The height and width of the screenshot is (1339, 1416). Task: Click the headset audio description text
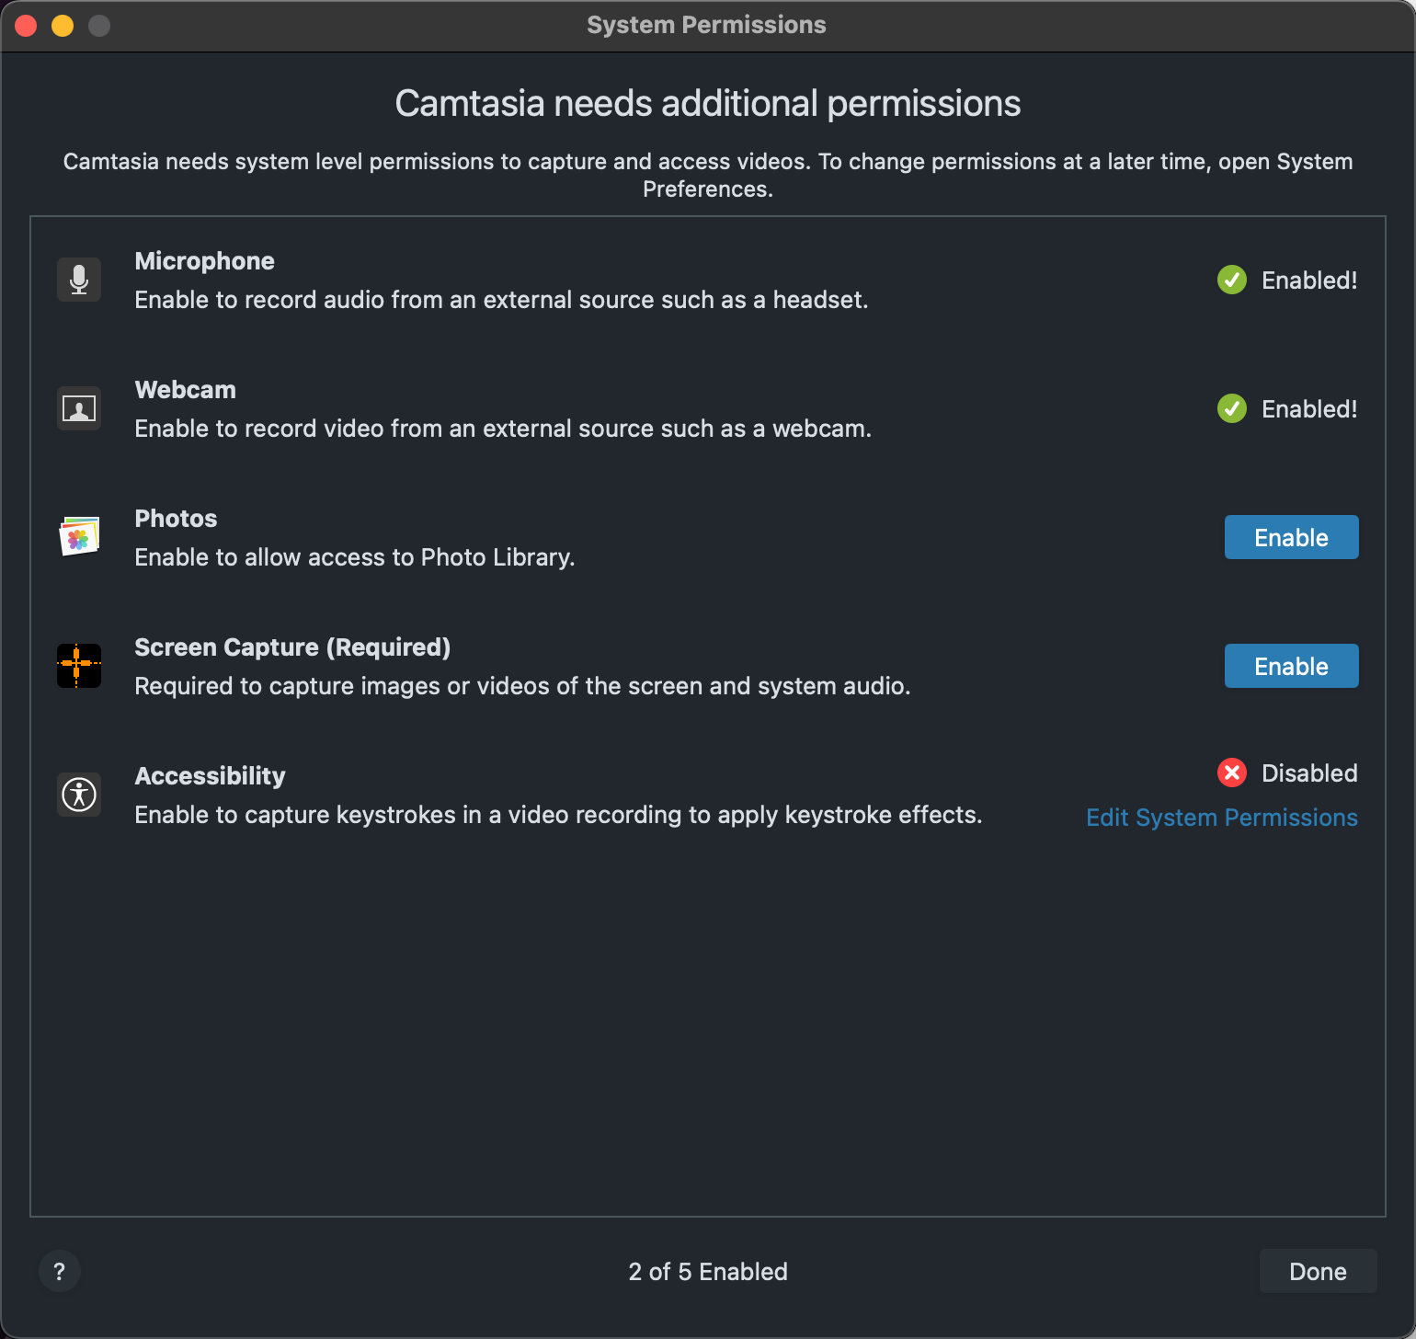point(501,300)
